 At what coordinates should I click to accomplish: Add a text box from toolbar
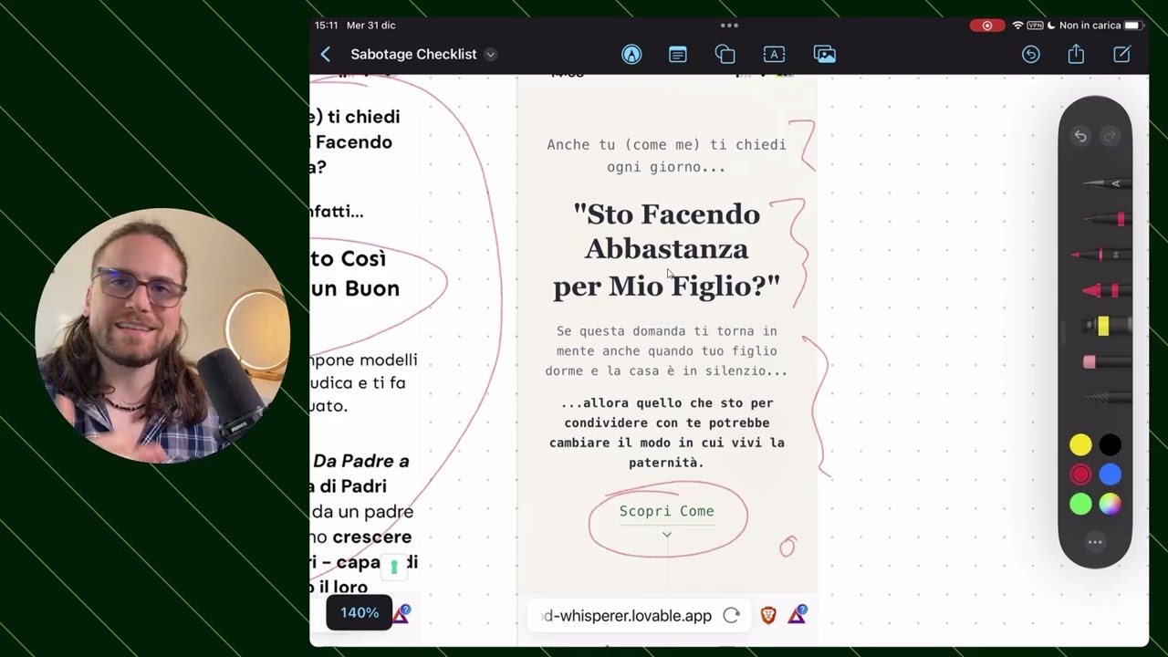774,55
